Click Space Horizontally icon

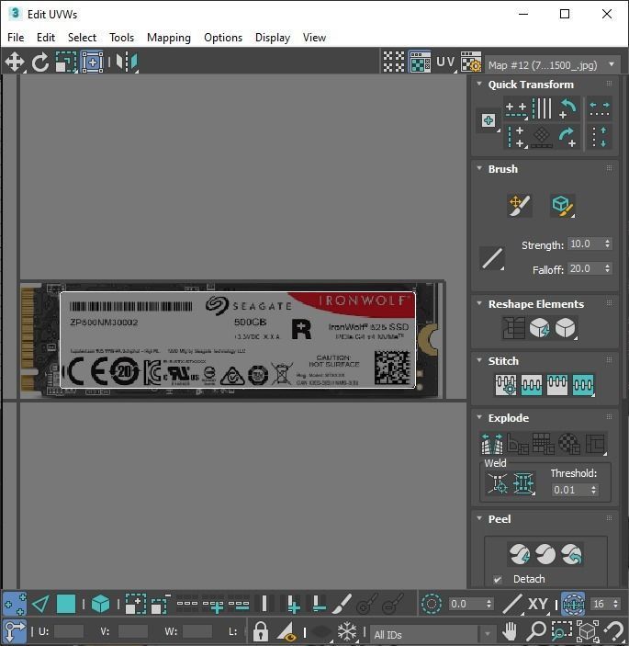coord(600,108)
